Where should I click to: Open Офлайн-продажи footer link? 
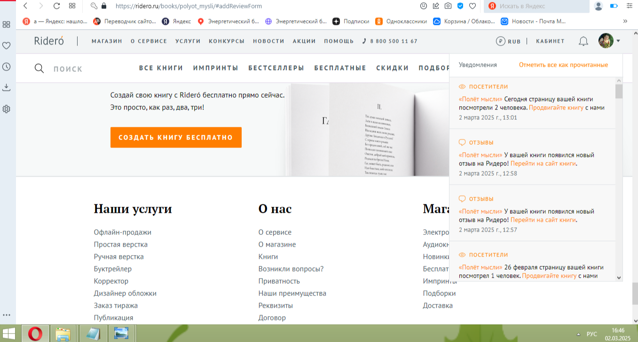point(123,232)
